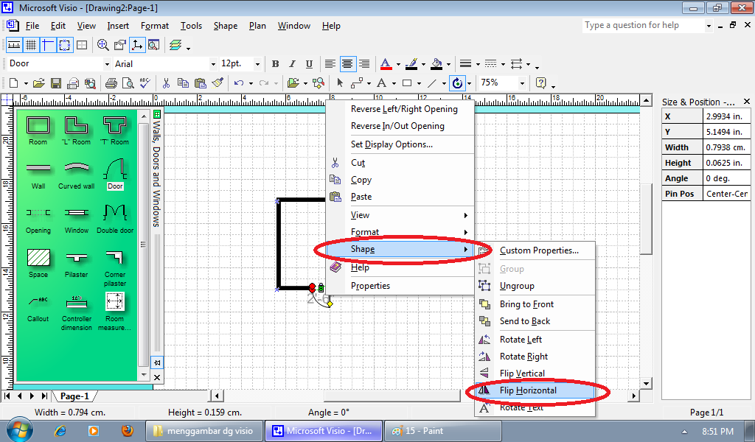Click Set Display Options...
The width and height of the screenshot is (755, 442).
tap(400, 144)
